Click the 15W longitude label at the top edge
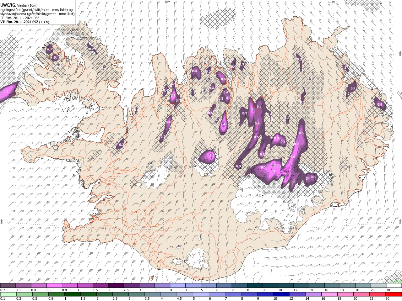 point(333,2)
